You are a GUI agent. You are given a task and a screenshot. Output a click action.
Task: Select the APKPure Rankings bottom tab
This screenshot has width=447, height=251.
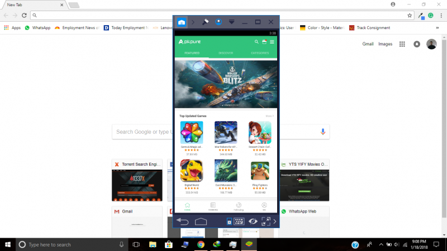click(213, 206)
